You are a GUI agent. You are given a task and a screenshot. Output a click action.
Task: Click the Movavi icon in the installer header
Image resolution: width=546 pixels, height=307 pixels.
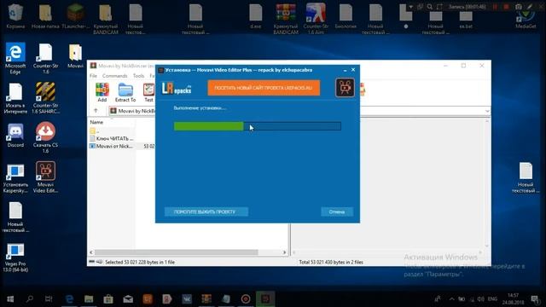pos(345,87)
